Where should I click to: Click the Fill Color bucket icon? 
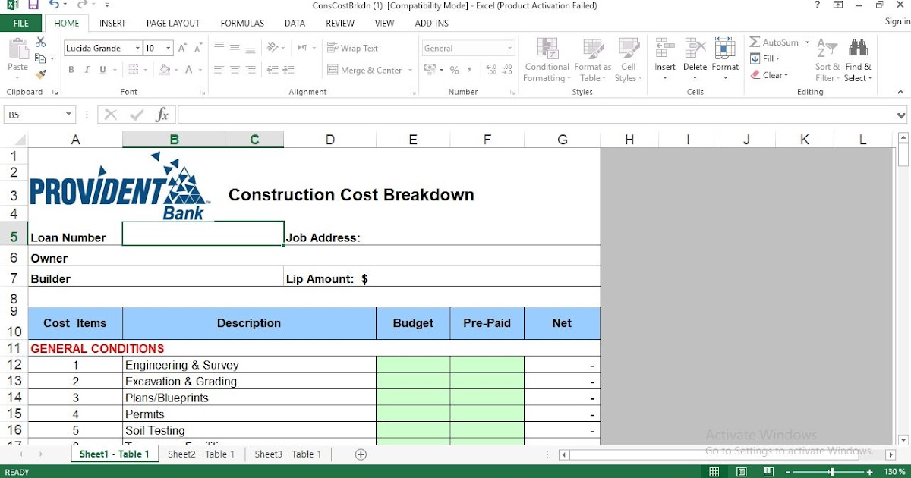(x=163, y=70)
